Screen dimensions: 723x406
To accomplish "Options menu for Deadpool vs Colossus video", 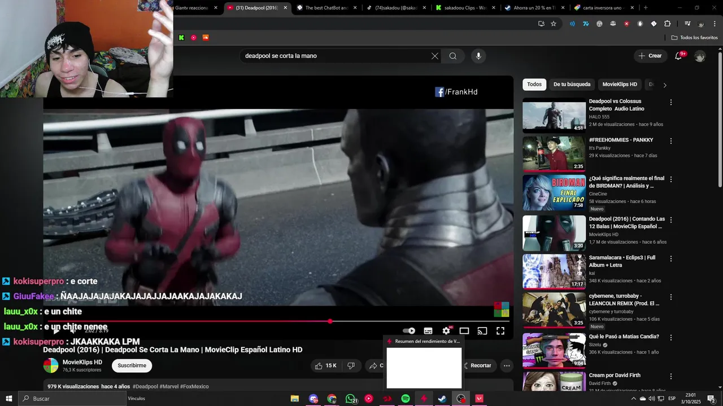I will pos(671,103).
